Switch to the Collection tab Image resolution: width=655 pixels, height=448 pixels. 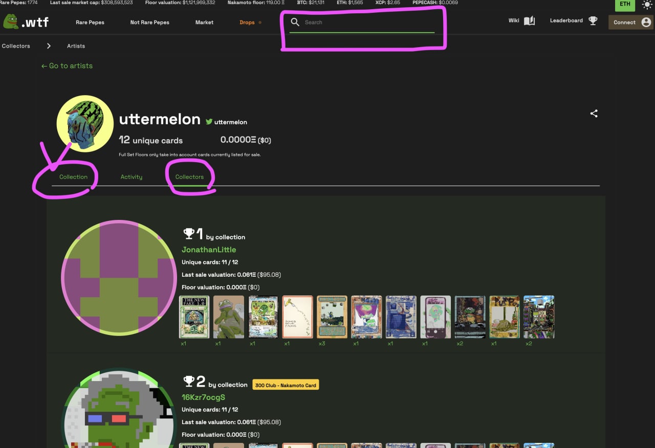[73, 177]
